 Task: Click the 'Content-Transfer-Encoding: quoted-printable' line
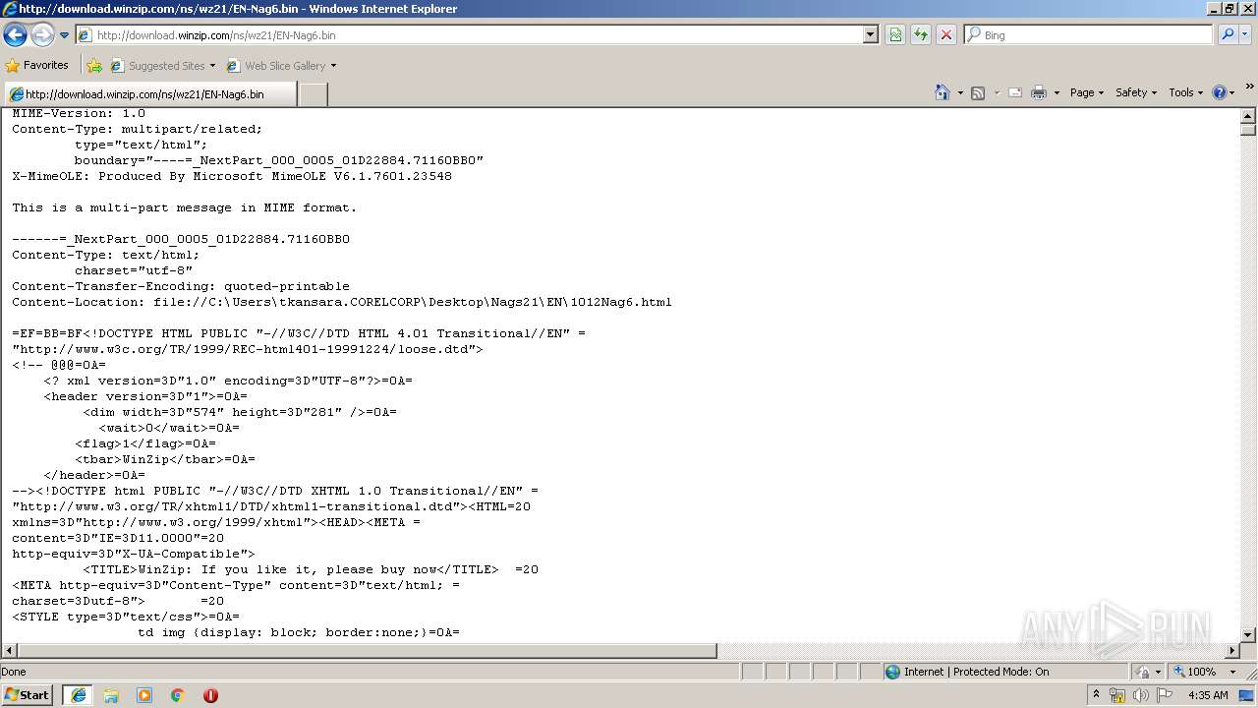pyautogui.click(x=181, y=286)
